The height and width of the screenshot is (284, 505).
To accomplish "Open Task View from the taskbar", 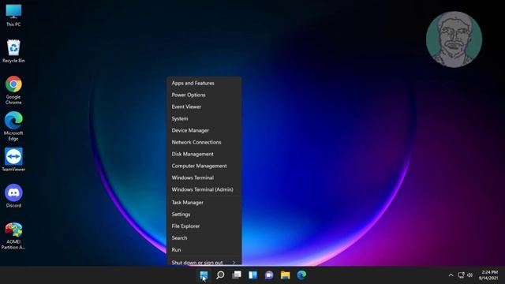I will tap(237, 275).
